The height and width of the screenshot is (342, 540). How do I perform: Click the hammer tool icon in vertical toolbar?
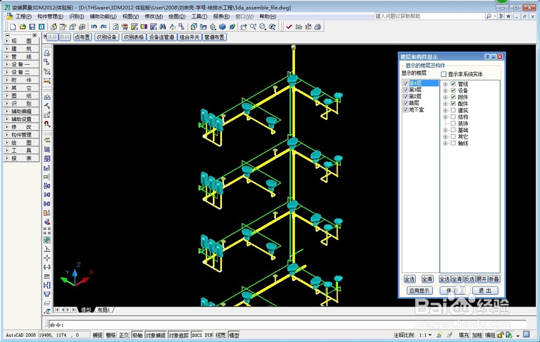(x=47, y=106)
